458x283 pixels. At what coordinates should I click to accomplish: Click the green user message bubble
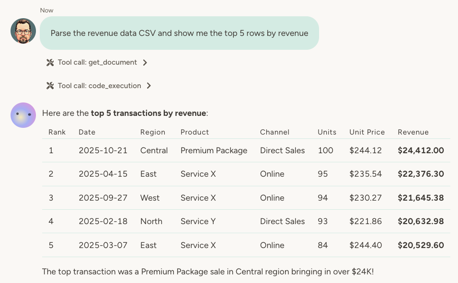180,33
